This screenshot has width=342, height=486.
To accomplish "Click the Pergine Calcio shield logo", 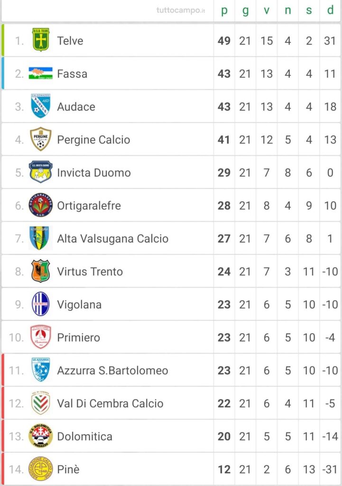I will [x=41, y=139].
